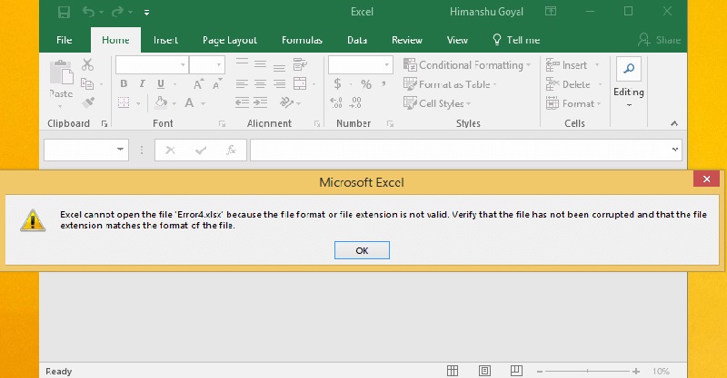Click the Tell me search box

(516, 40)
